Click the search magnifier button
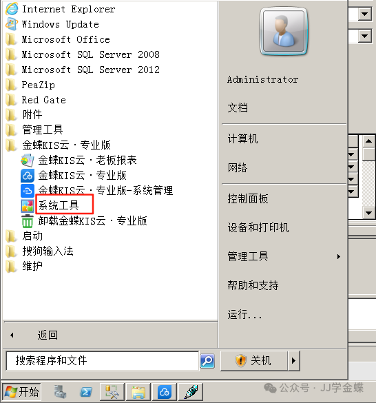Viewport: 376px width, 403px height. coord(207,361)
